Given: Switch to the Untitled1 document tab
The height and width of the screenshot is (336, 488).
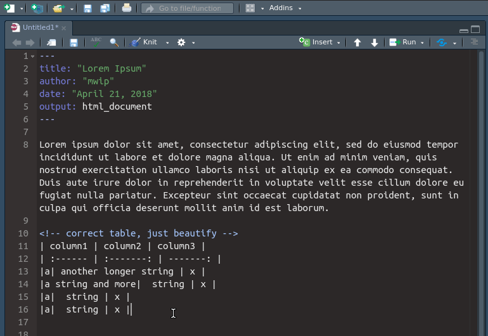Looking at the screenshot, I should (39, 28).
